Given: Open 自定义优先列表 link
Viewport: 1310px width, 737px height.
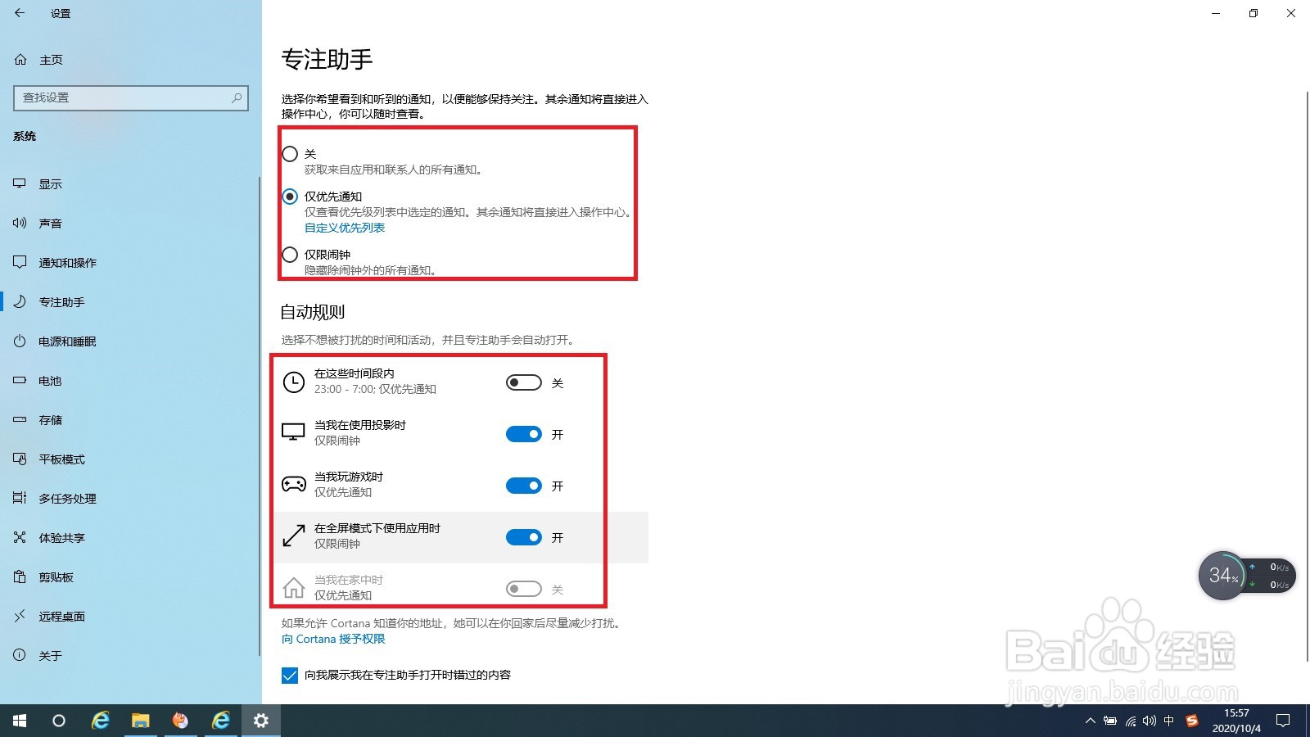Looking at the screenshot, I should point(344,228).
